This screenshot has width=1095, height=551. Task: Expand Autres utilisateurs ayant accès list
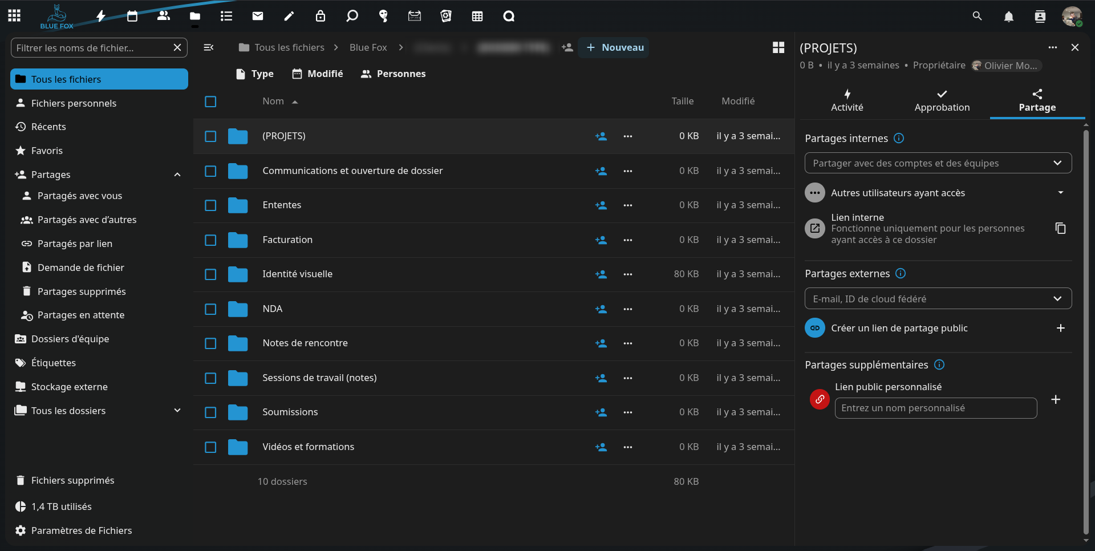[x=1060, y=193]
